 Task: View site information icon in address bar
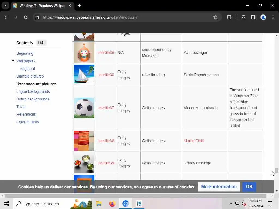coord(37,17)
